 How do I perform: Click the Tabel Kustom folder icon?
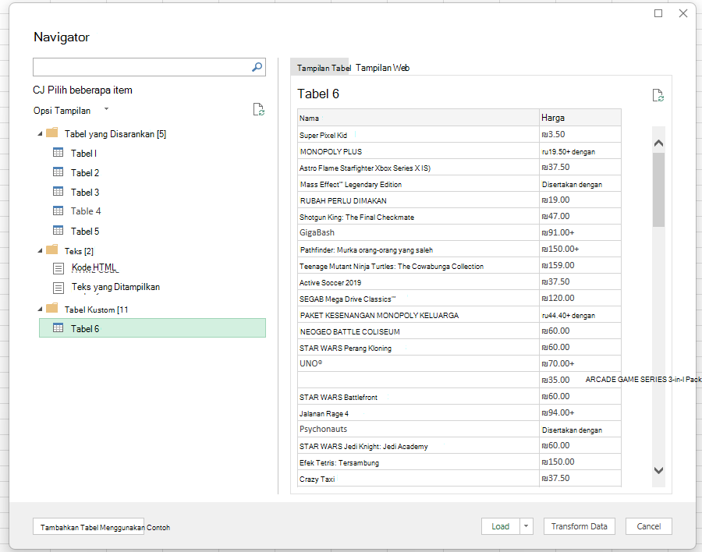click(x=52, y=308)
